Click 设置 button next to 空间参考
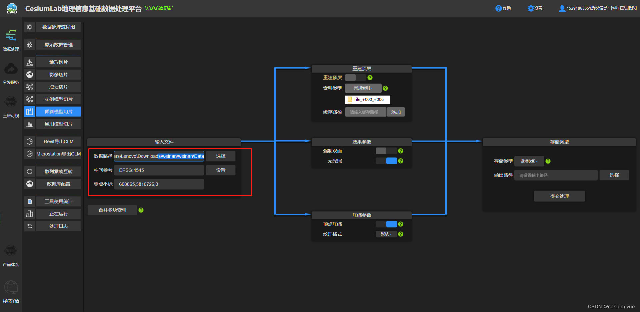 tap(221, 170)
